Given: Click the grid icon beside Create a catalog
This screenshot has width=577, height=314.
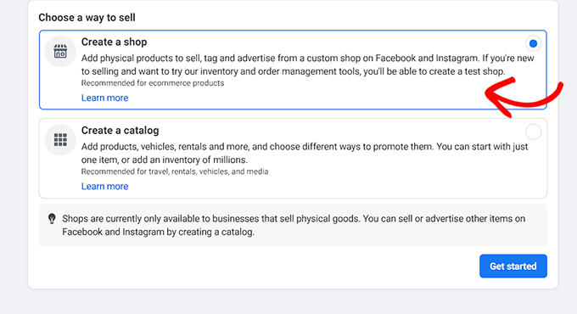Looking at the screenshot, I should coord(60,140).
